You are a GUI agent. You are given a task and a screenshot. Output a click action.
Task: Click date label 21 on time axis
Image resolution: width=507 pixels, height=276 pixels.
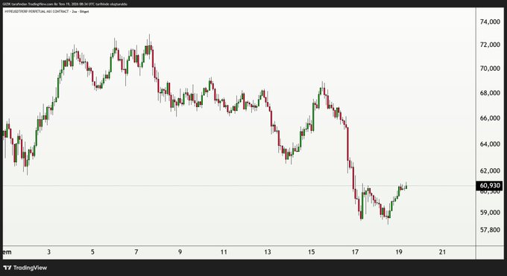442,251
